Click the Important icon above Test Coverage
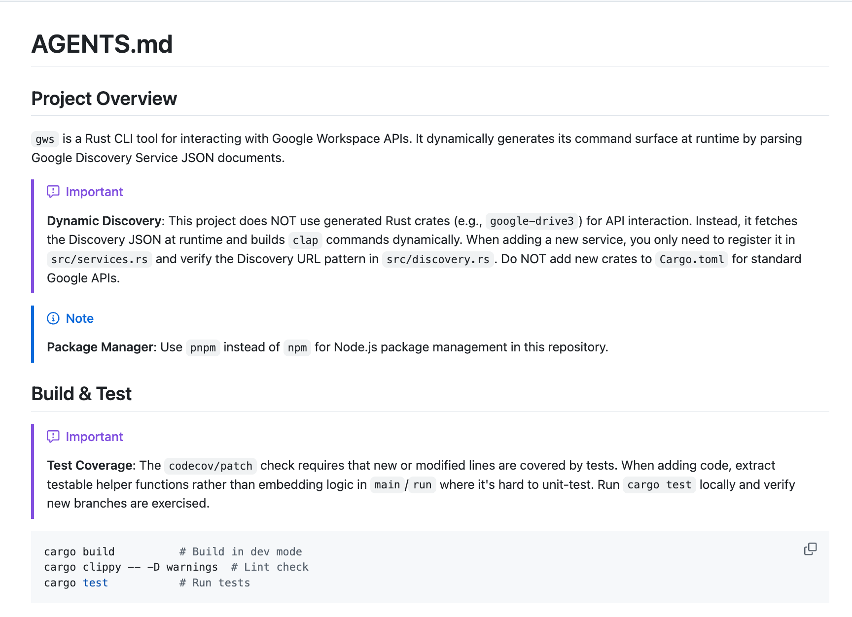Viewport: 852px width, 617px height. (53, 437)
